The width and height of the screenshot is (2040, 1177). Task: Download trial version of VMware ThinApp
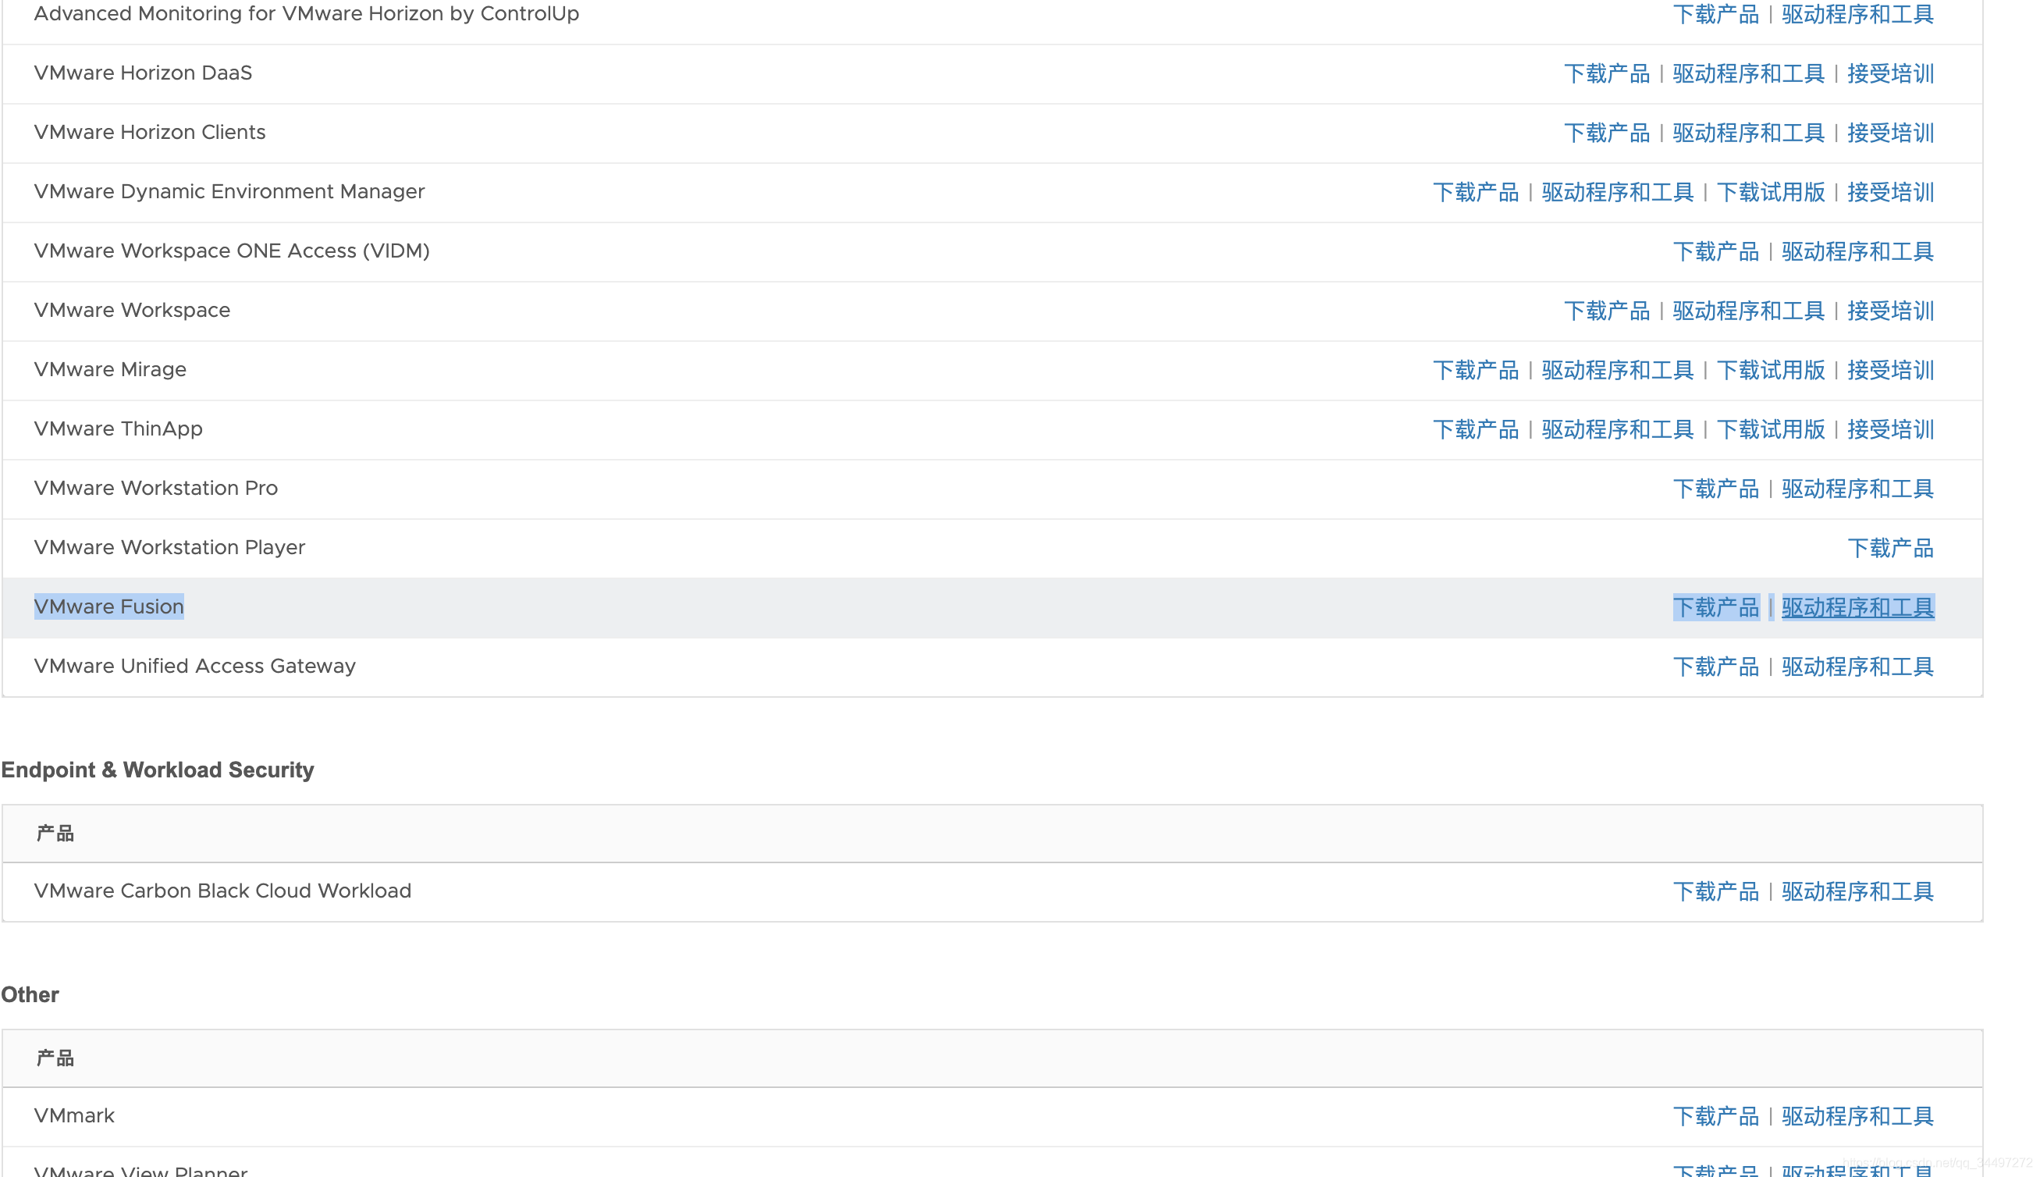pos(1770,429)
